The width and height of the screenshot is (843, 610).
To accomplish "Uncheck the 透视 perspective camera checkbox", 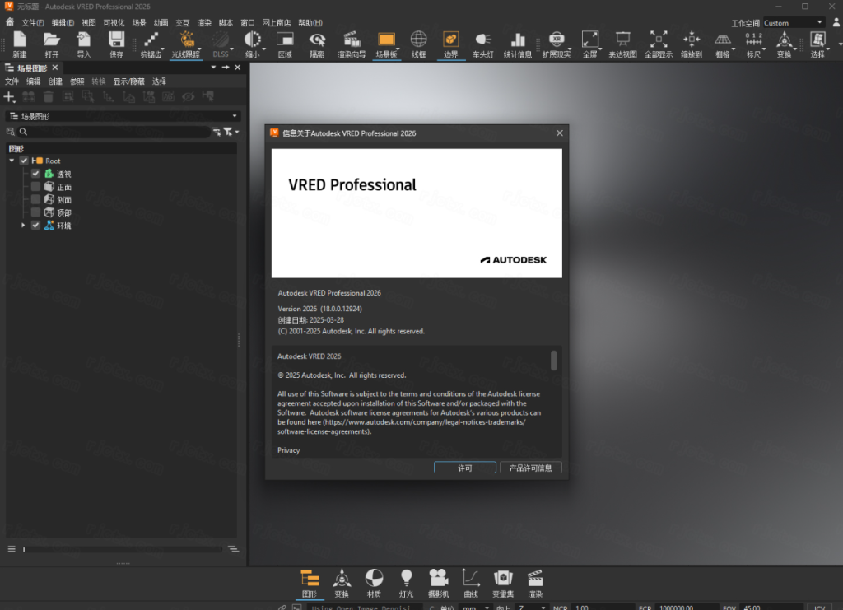I will pos(36,174).
